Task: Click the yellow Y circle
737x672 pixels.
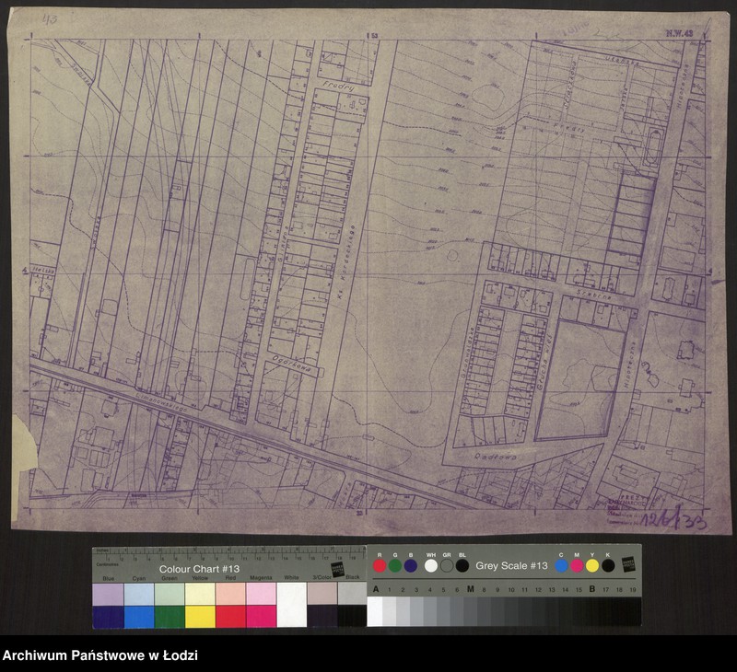Action: (x=592, y=566)
